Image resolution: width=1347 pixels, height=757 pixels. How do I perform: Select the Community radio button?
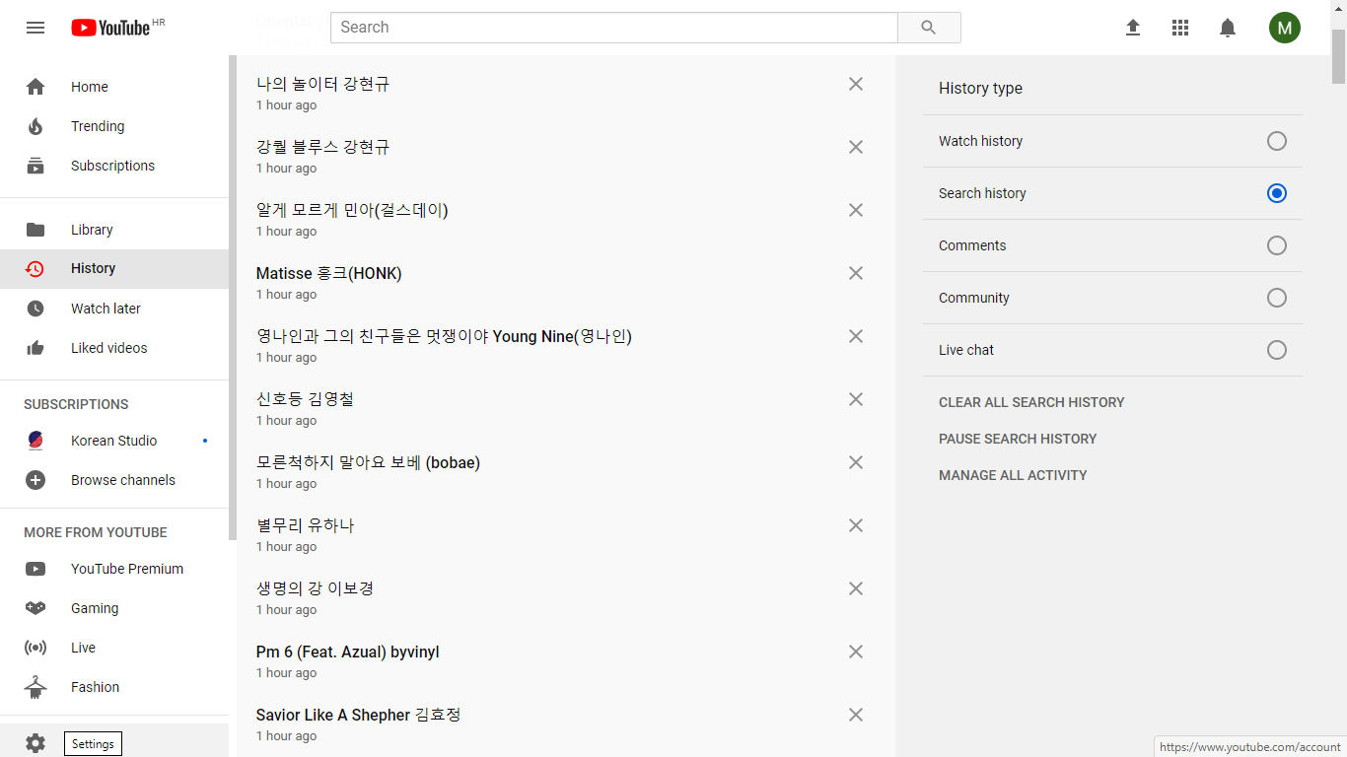click(1277, 298)
